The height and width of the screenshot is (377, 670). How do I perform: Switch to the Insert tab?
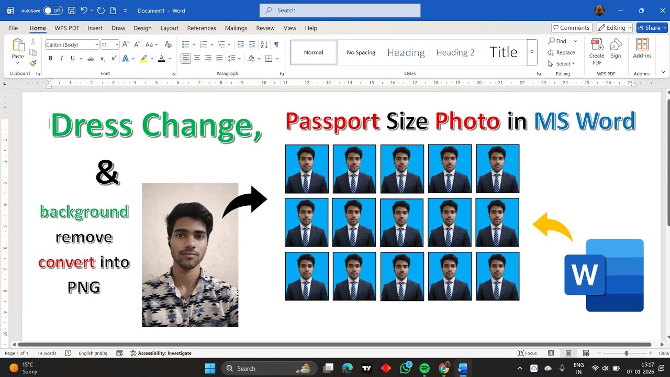[x=95, y=28]
